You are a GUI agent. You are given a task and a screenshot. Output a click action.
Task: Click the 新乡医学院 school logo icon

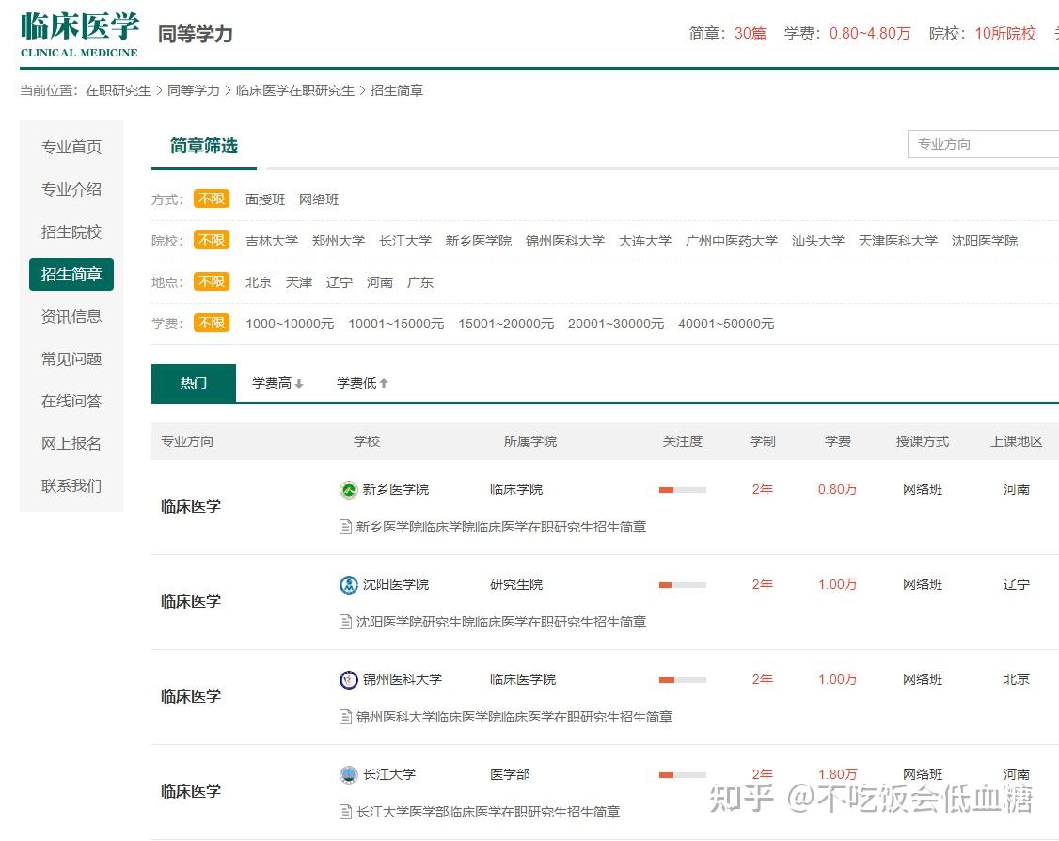[349, 490]
